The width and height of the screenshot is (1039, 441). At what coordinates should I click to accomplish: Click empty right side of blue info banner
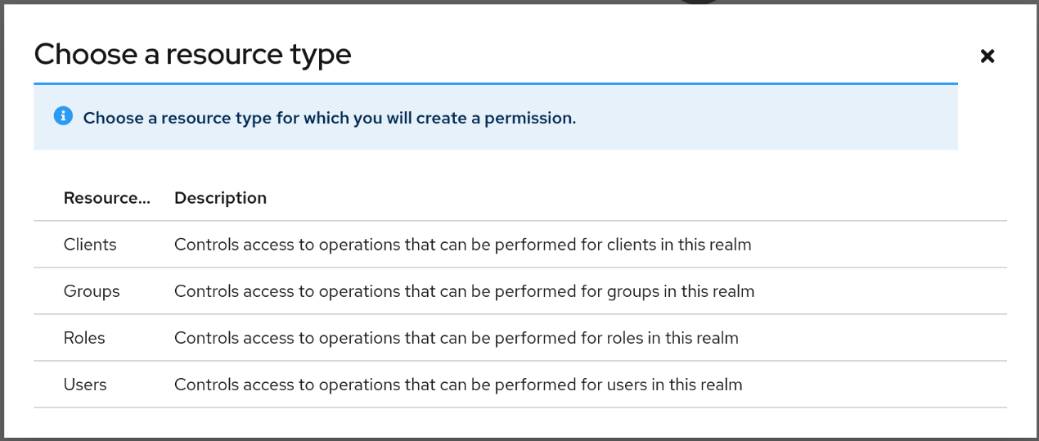[777, 118]
